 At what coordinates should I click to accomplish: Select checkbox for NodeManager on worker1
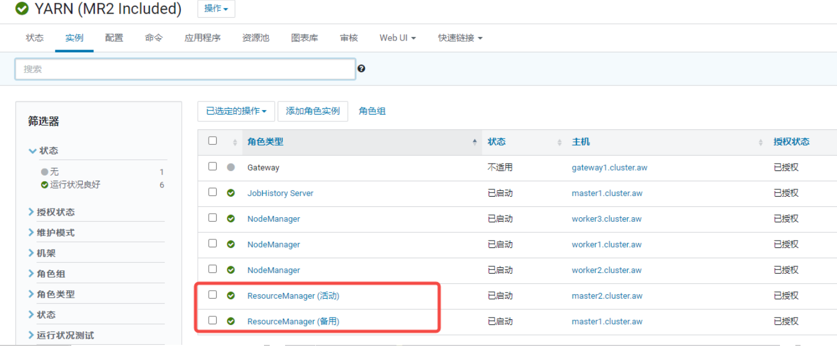(213, 243)
